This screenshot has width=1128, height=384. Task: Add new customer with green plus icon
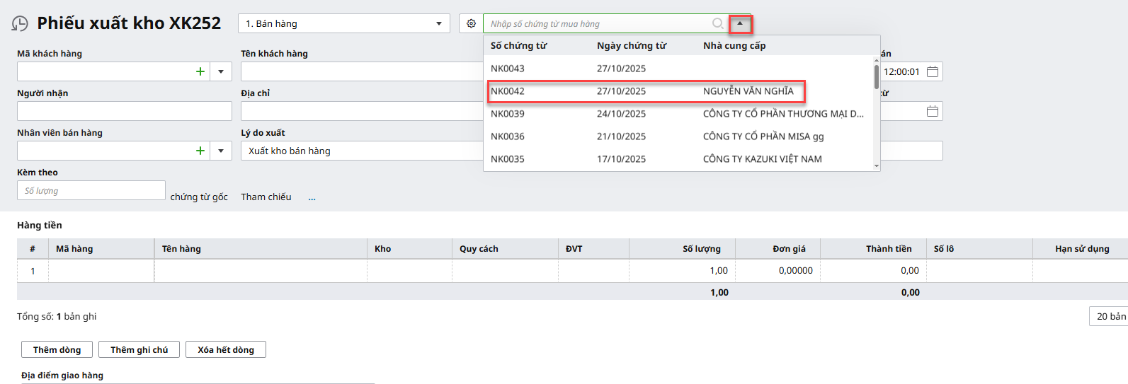200,71
